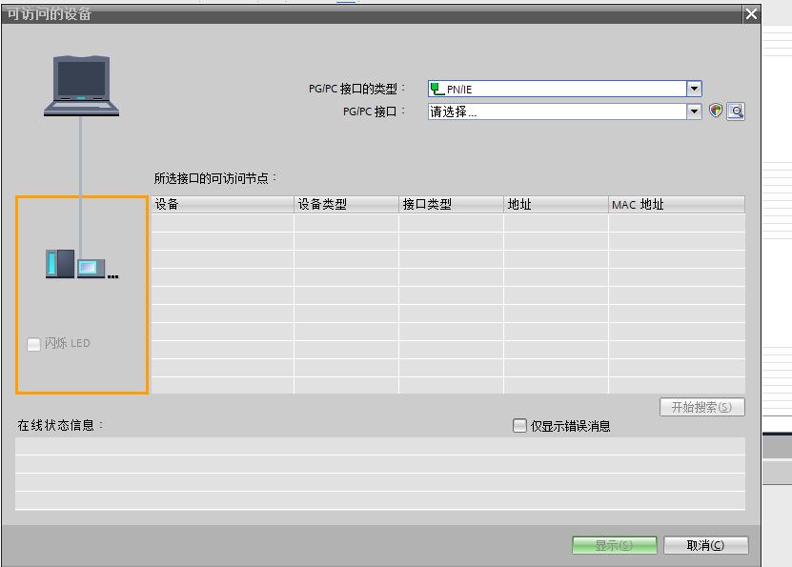The height and width of the screenshot is (567, 792).
Task: Click the green PN/IE network icon
Action: tap(437, 89)
